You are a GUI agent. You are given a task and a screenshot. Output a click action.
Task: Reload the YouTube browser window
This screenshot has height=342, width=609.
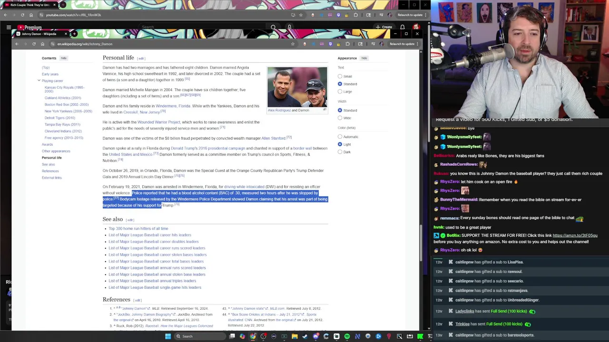(x=22, y=15)
